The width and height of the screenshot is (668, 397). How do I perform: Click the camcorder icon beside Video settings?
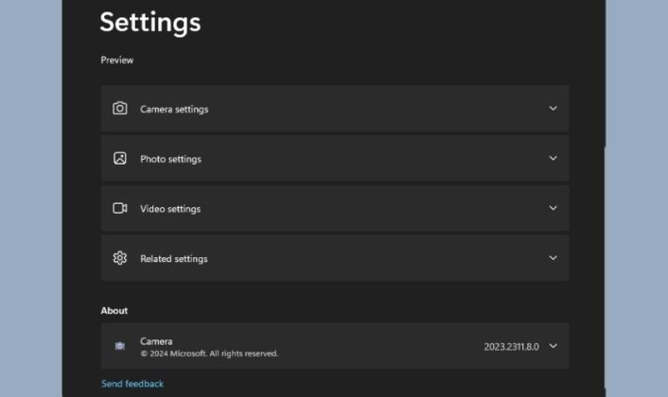pyautogui.click(x=120, y=208)
